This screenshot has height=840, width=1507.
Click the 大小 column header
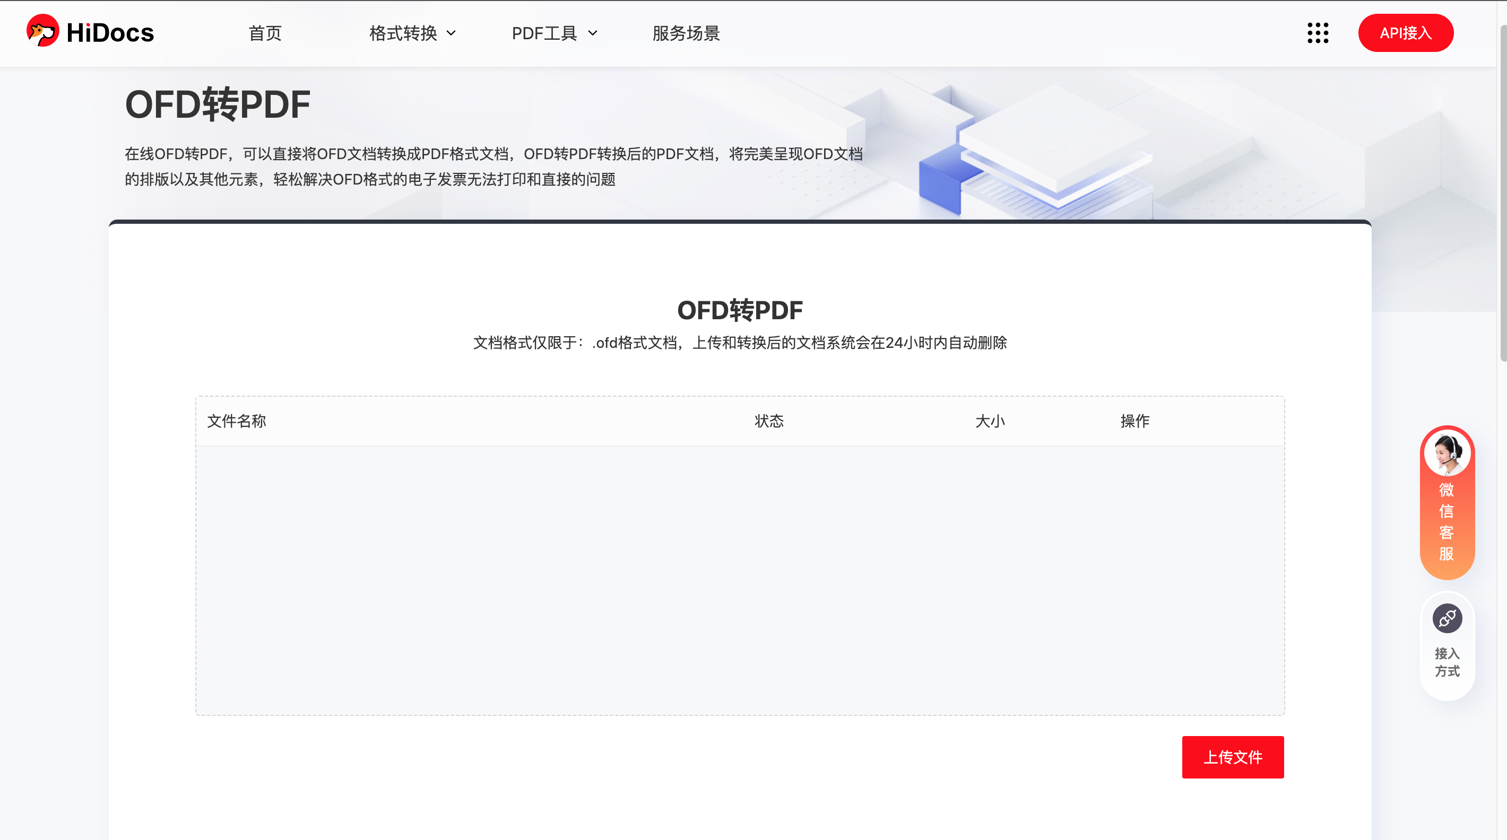pyautogui.click(x=990, y=421)
